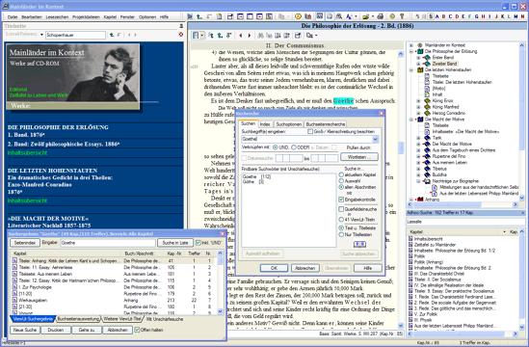This screenshot has width=529, height=347.
Task: Toggle the Eingabekontrolle checkbox
Action: coord(341,200)
